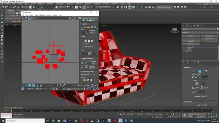Toggle the Avoid Overlap checkbox
This screenshot has width=219, height=123.
[83, 46]
